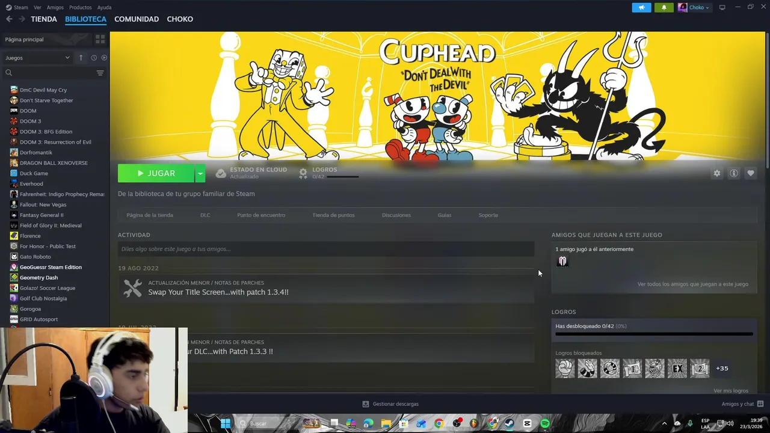The image size is (770, 433).
Task: Expand the Juegos filter dropdown
Action: point(37,58)
